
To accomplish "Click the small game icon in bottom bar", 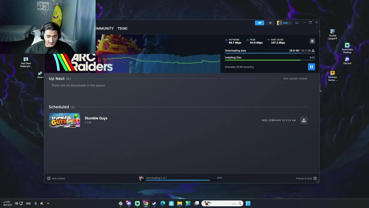I will coord(141,178).
